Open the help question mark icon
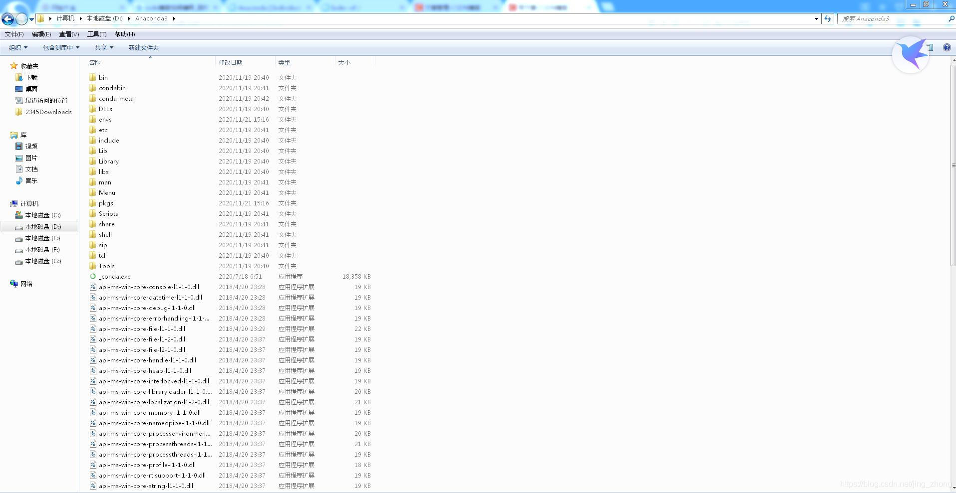 coord(947,47)
